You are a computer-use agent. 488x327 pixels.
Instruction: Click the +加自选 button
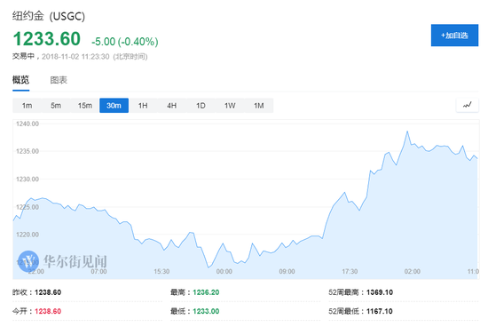[x=454, y=36]
